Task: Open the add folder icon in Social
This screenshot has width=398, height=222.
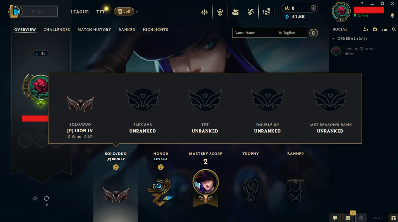Action: click(x=375, y=29)
